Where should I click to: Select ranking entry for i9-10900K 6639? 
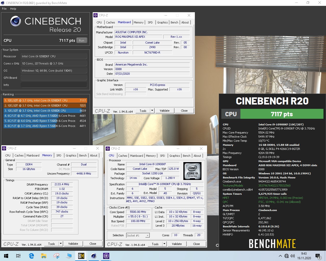click(45, 111)
